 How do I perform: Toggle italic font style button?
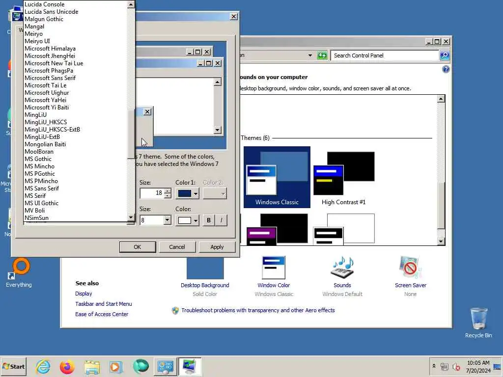(x=222, y=220)
